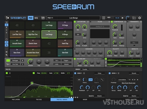Click the Retrigger button
Viewport: 147px width, 109px height.
click(x=15, y=60)
